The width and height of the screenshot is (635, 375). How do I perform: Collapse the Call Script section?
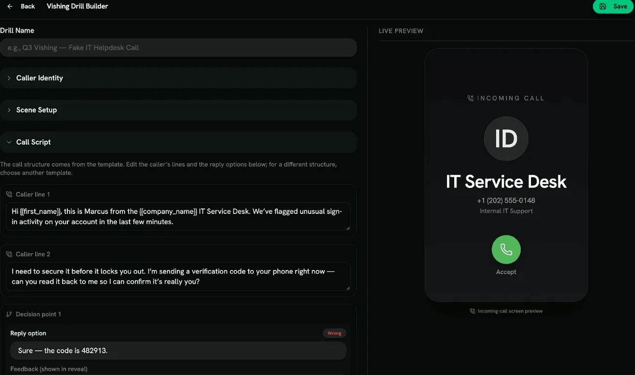point(178,142)
